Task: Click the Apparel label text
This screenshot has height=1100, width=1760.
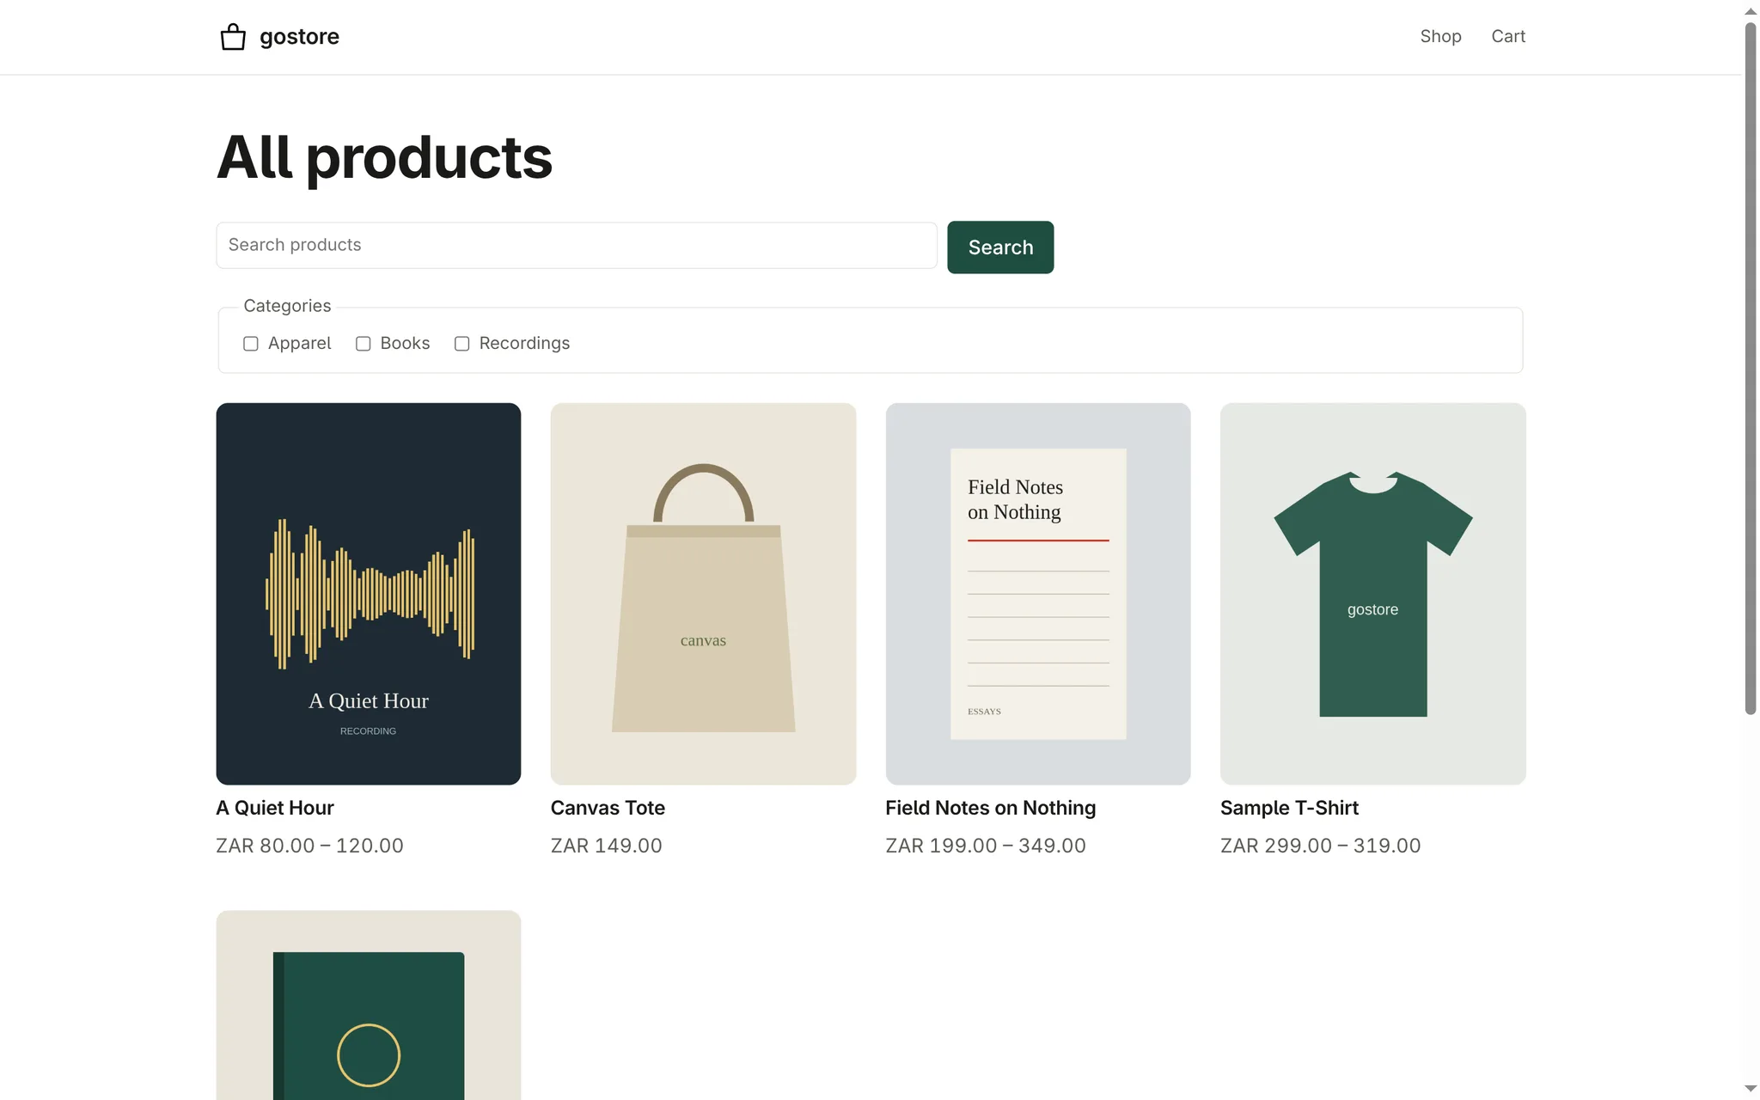Action: point(299,344)
